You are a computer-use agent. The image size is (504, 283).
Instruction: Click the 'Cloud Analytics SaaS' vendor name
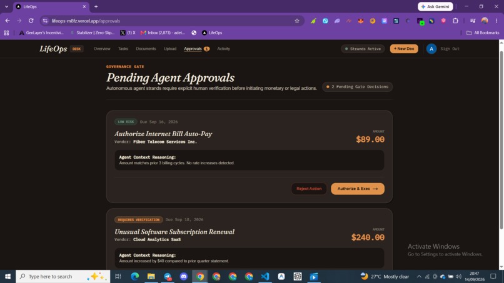click(x=157, y=240)
